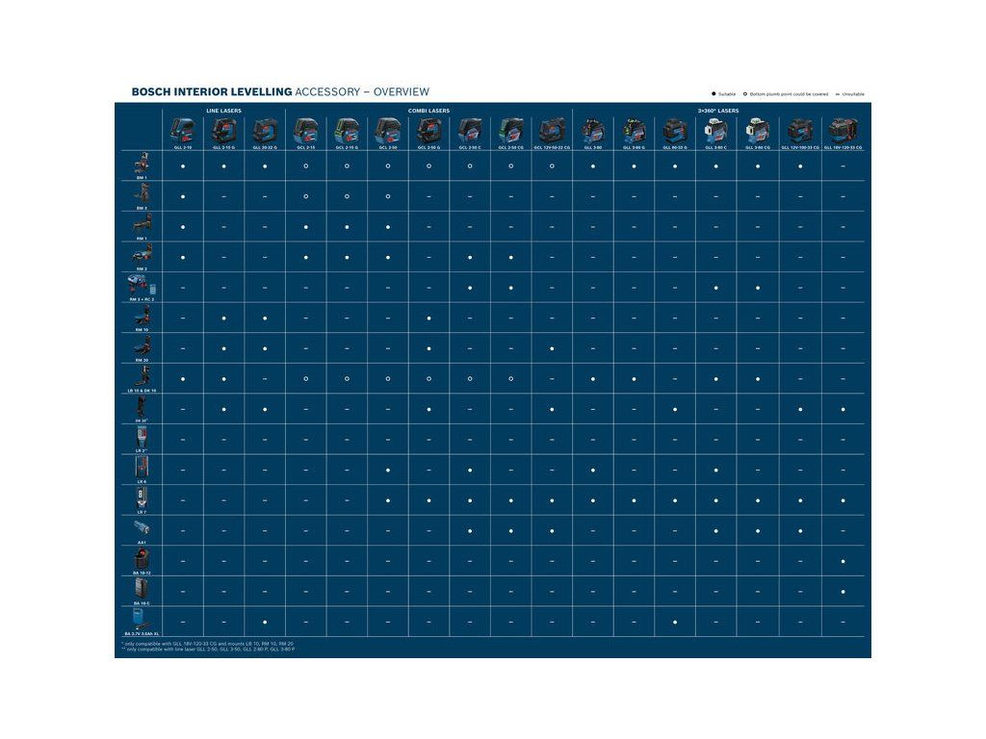The width and height of the screenshot is (986, 739).
Task: Select the RM 10 mount image
Action: (142, 316)
